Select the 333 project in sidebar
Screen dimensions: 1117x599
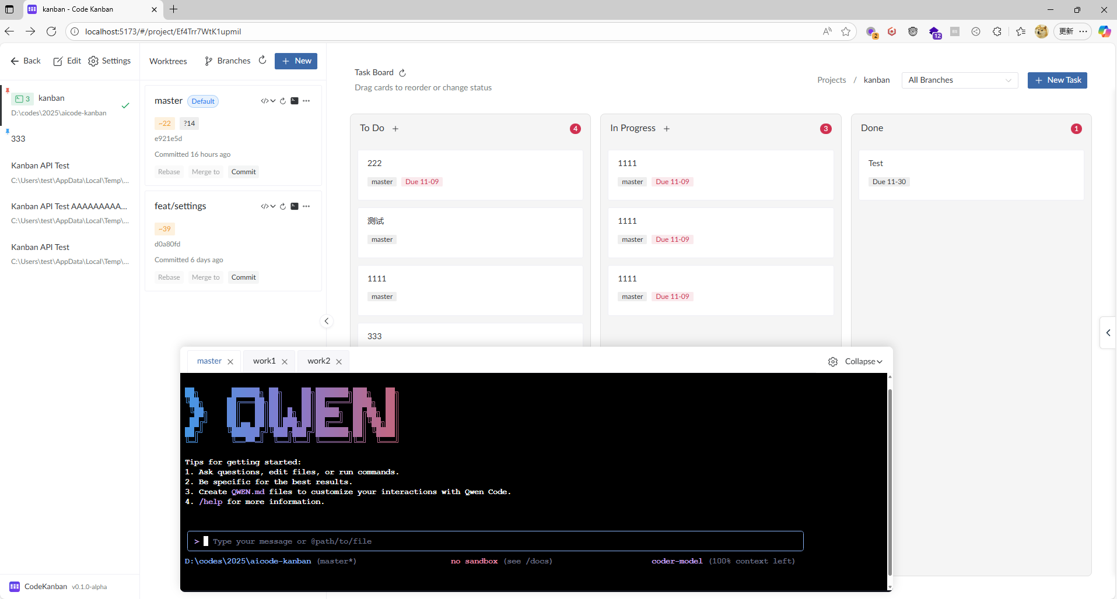70,139
